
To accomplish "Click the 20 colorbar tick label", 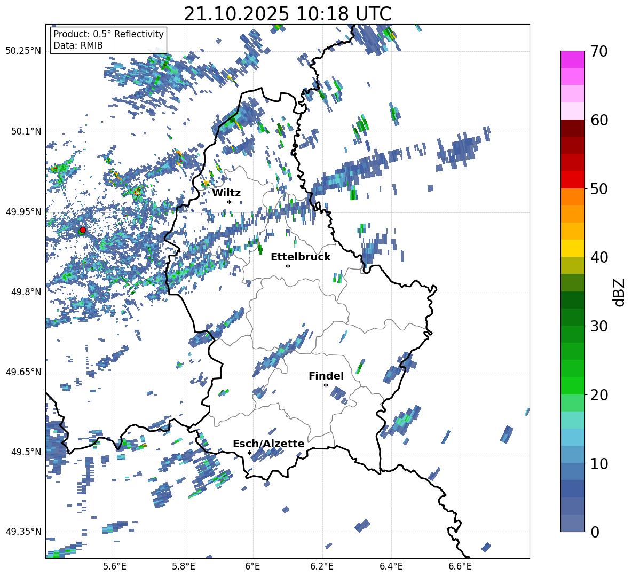I will pos(598,395).
